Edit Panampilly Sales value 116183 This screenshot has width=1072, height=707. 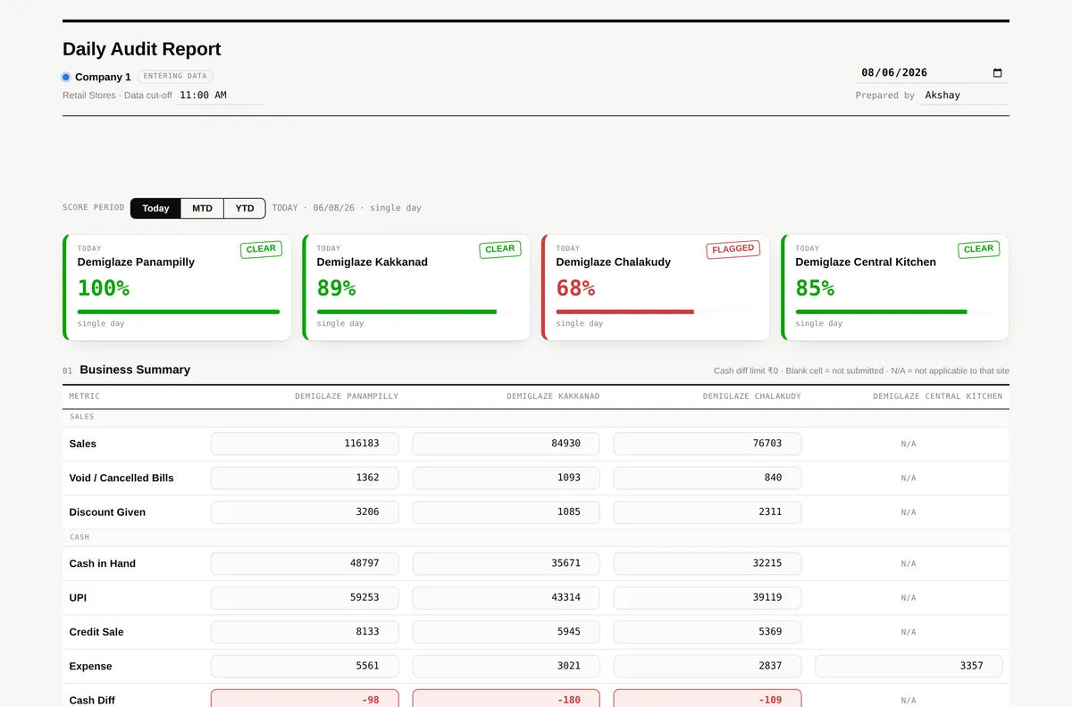pyautogui.click(x=305, y=444)
